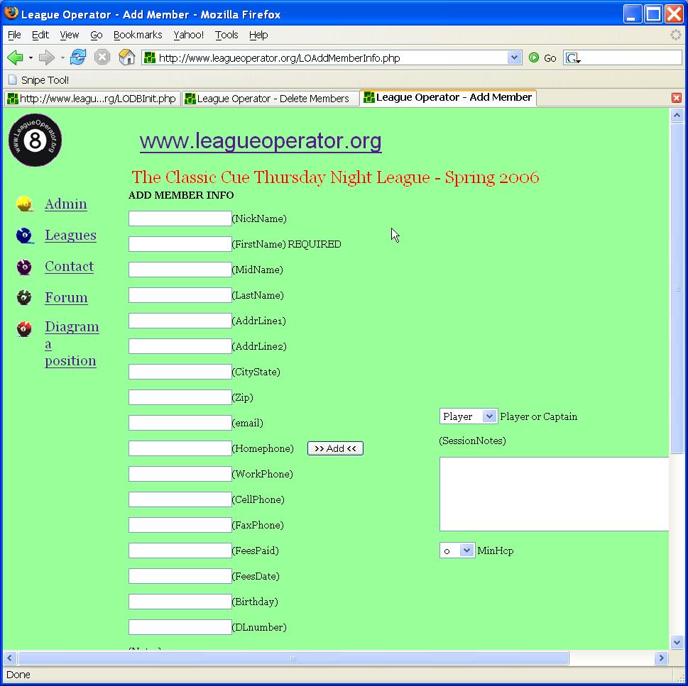Expand the MinHcp dropdown
The width and height of the screenshot is (688, 686).
click(x=457, y=551)
